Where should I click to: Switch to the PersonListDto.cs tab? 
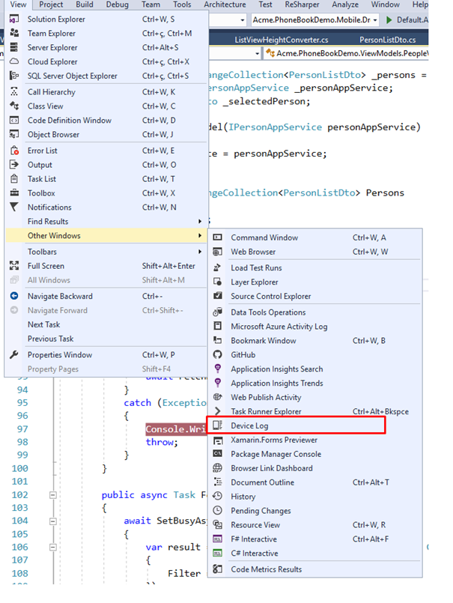388,40
